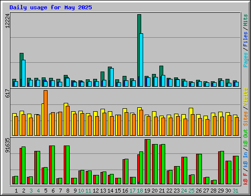
Task: Click the 617 visits axis value
Action: pyautogui.click(x=7, y=93)
